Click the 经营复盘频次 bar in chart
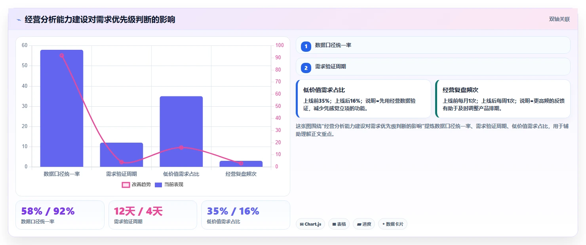 click(241, 164)
